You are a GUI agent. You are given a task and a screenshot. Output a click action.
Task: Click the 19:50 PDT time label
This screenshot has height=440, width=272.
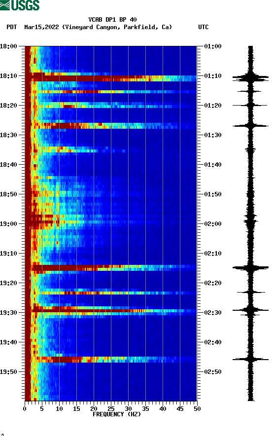(8, 372)
